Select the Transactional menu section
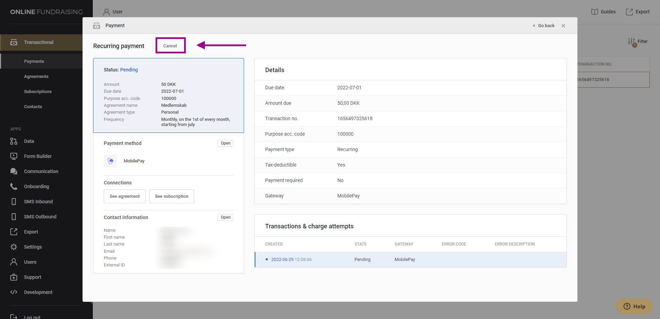The image size is (660, 319). coord(41,43)
